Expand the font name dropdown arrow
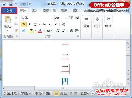The image size is (132, 98). [x=53, y=18]
